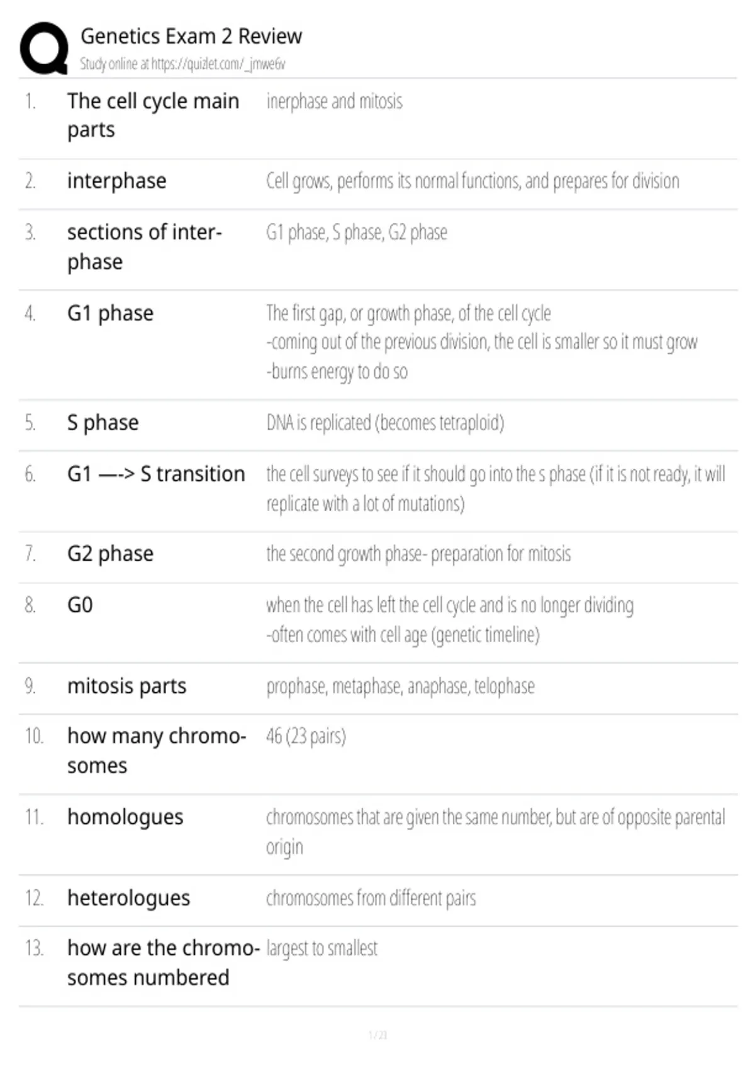This screenshot has width=755, height=1070.
Task: Select the definition 'chromosomes from different pairs'
Action: coord(371,898)
